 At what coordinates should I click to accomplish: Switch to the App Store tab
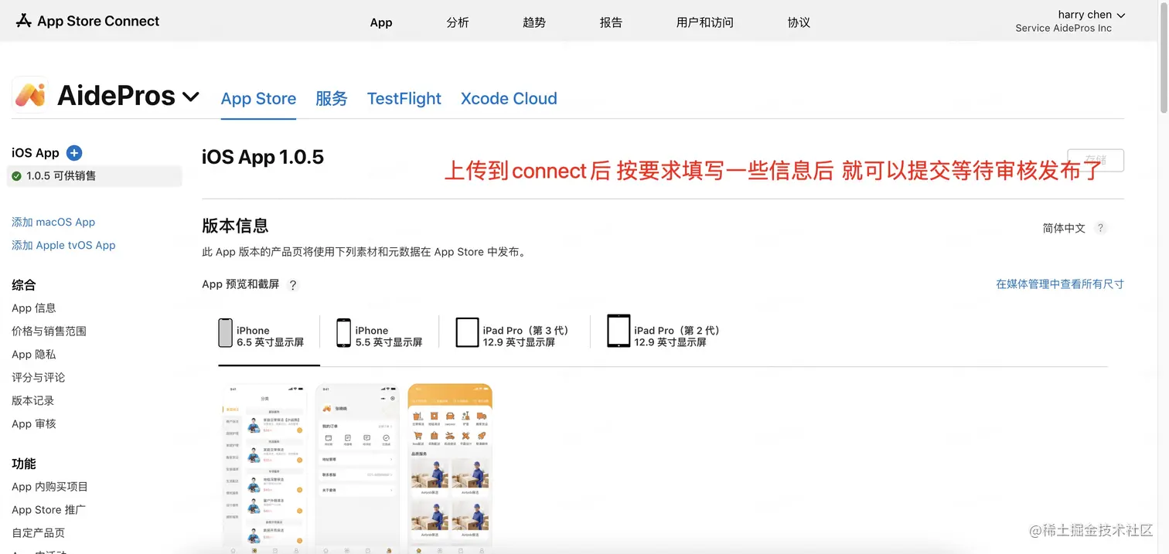click(x=258, y=99)
